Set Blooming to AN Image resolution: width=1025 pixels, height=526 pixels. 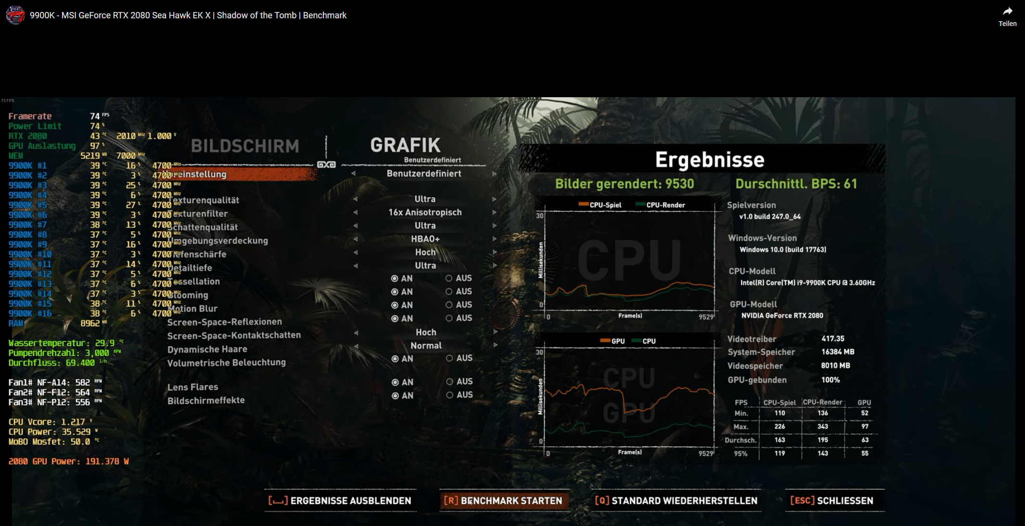pos(402,292)
